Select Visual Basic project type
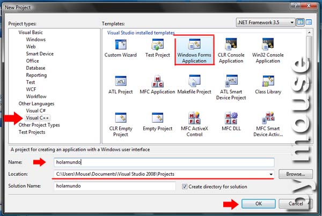This screenshot has height=216, width=322. (x=31, y=32)
